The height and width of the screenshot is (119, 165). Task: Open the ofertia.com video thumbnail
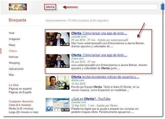point(57,83)
